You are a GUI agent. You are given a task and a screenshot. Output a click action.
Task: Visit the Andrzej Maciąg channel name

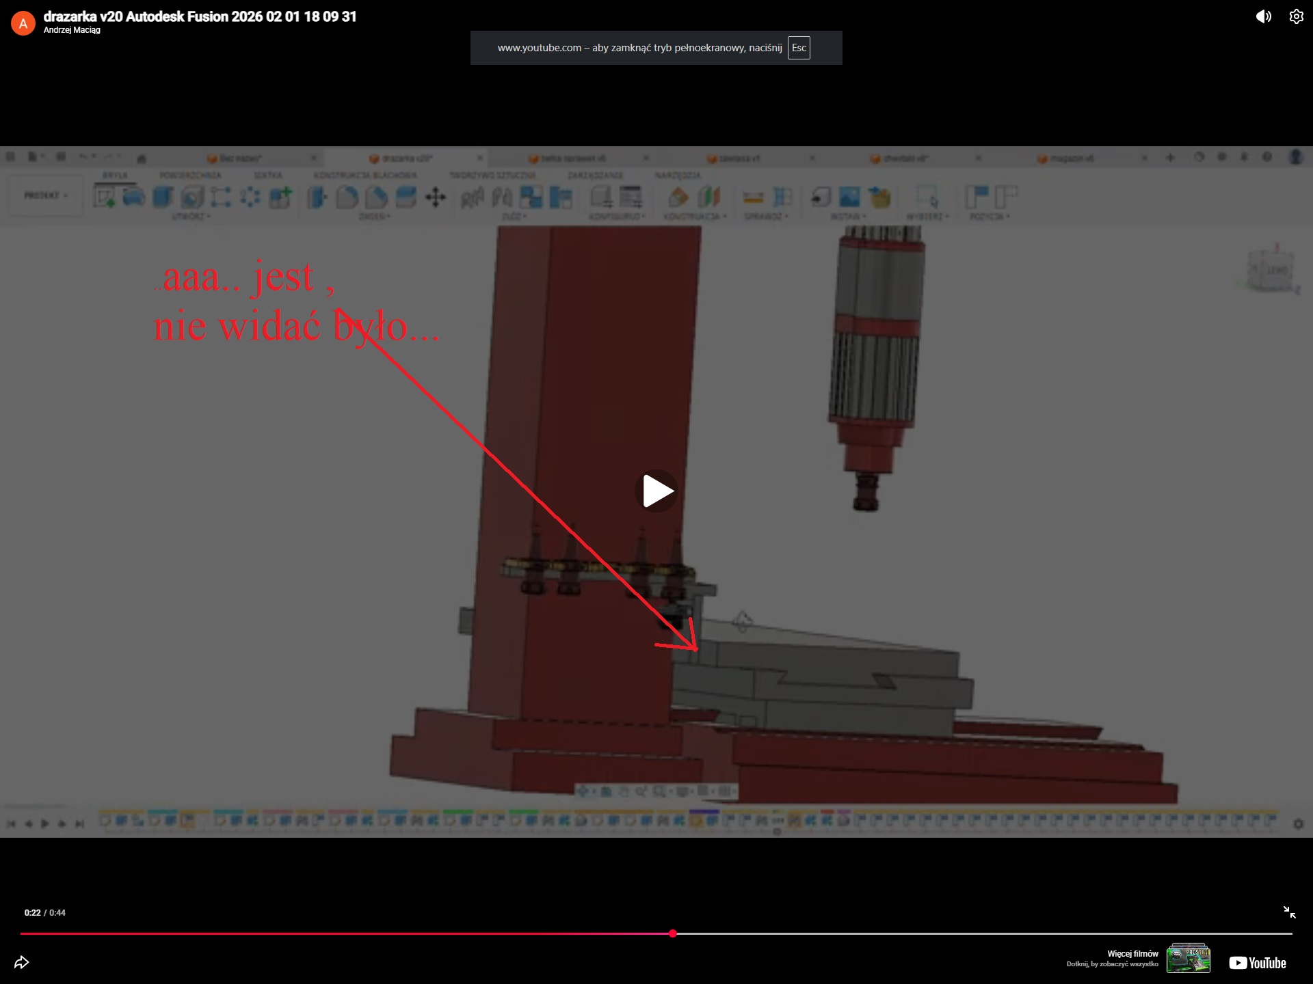(72, 30)
